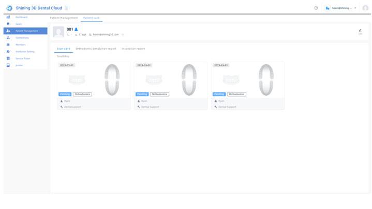The image size is (372, 209).
Task: Click the institution icon beside the account email
Action: (x=328, y=8)
